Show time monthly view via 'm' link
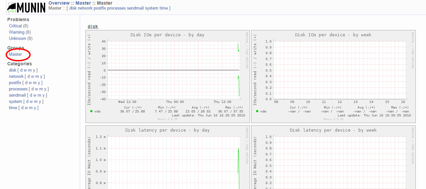Screen dimensions: 426x189 pyautogui.click(x=31, y=108)
